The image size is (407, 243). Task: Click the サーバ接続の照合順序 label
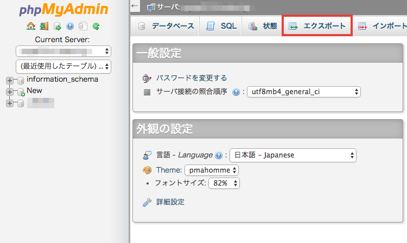pyautogui.click(x=192, y=91)
